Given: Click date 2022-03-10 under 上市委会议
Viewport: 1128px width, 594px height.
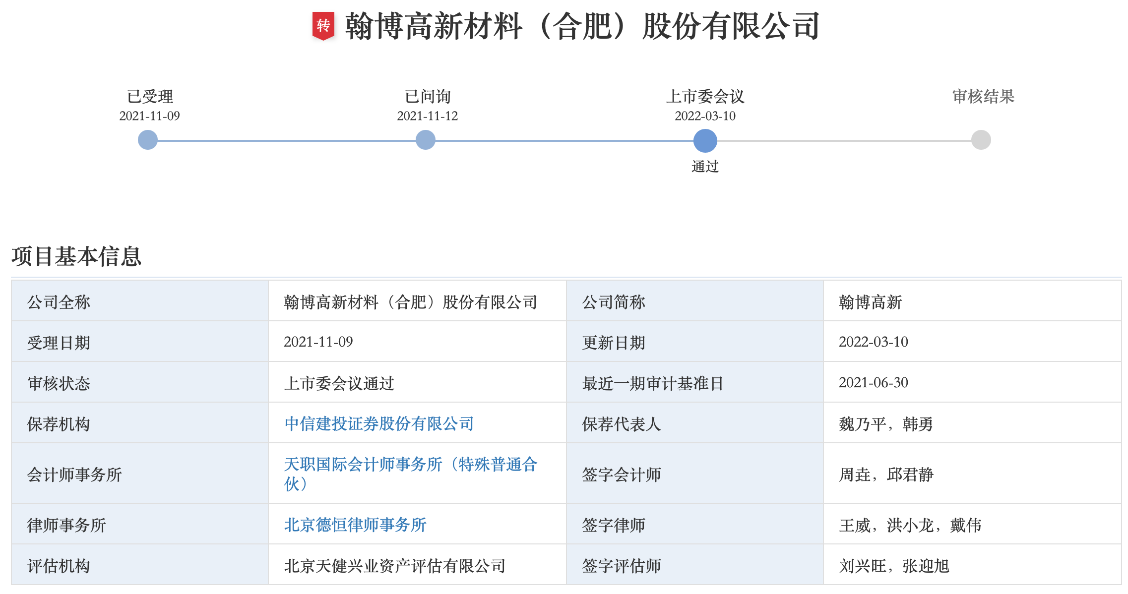Looking at the screenshot, I should tap(705, 116).
